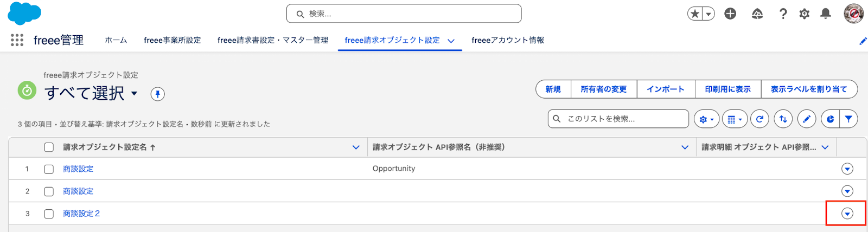Click the global search box
Viewport: 868px width, 232px height.
click(x=404, y=14)
